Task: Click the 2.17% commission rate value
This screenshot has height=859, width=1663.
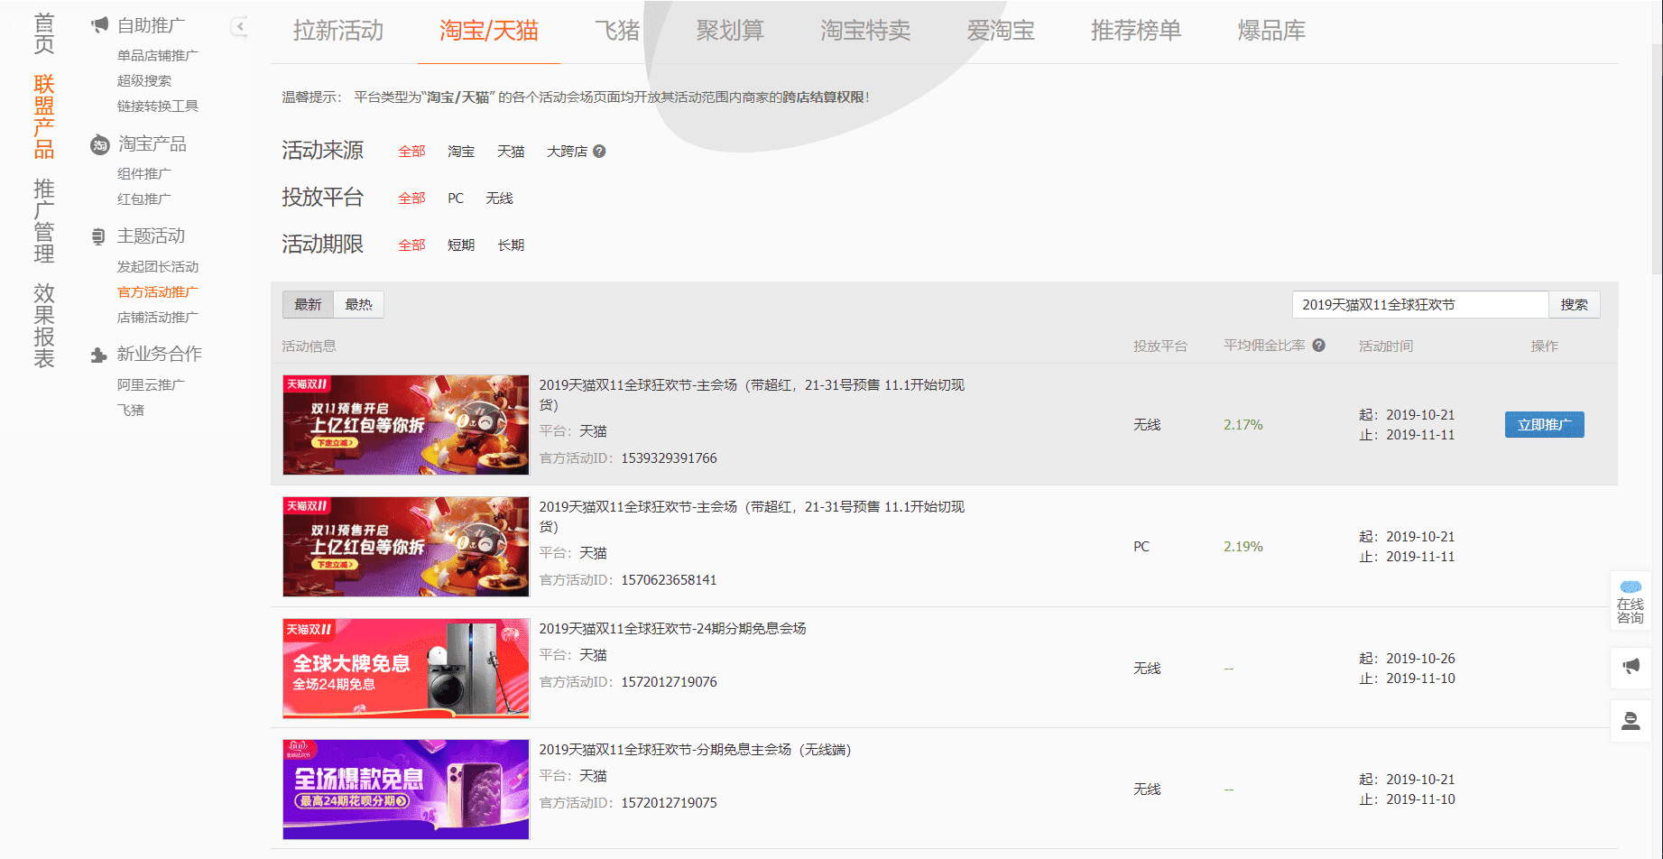Action: 1243,425
